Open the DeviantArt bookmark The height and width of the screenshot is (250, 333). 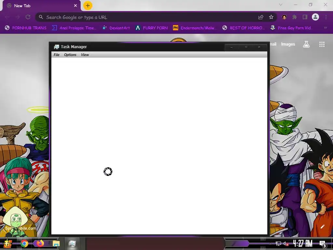pos(116,28)
